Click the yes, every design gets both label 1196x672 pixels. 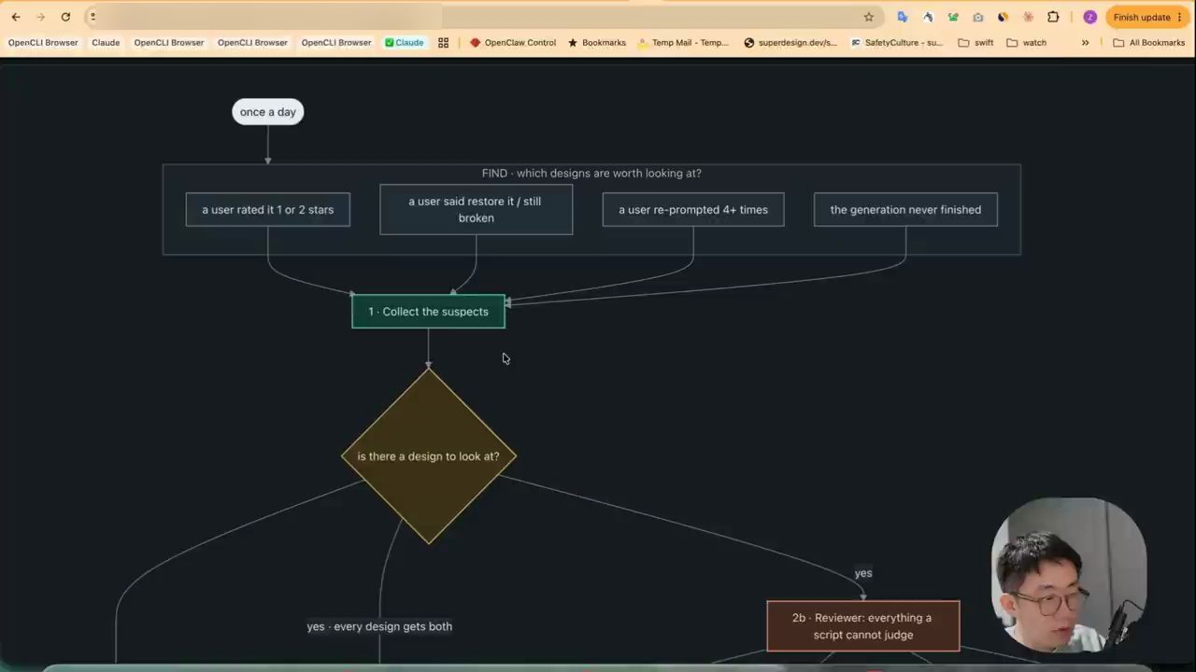[x=379, y=626]
